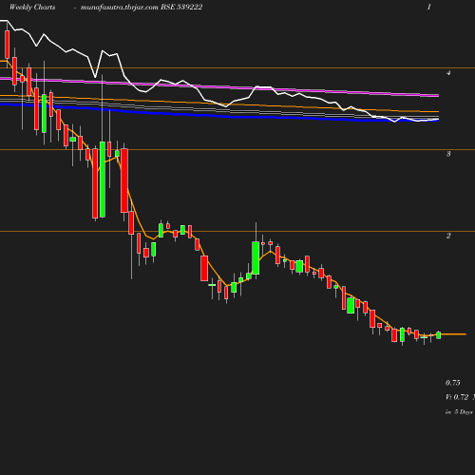Click the tall green candle below level 3

coord(103,180)
